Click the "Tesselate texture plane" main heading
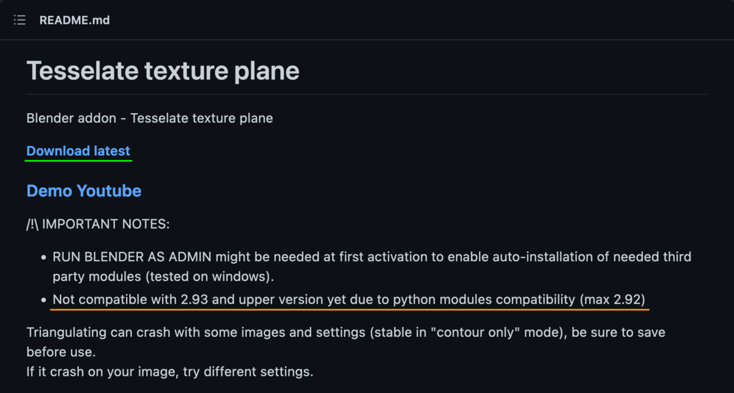 click(x=163, y=72)
